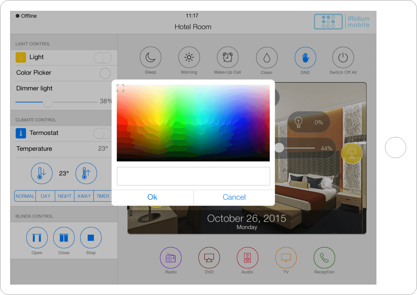Open the Radio control icon
417x295 pixels.
171,257
